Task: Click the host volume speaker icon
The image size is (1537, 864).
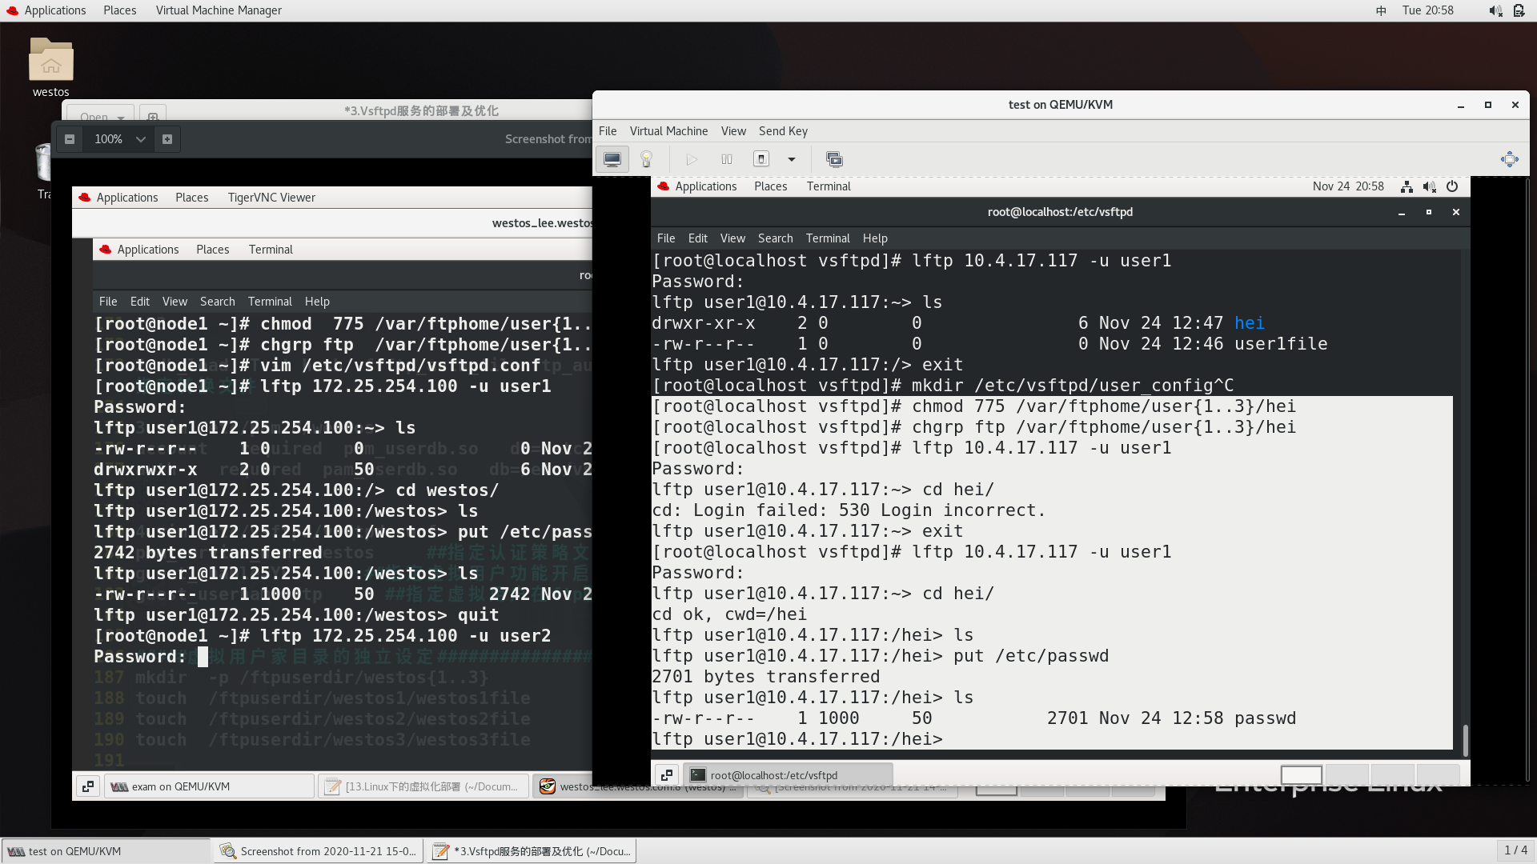Action: click(x=1494, y=10)
